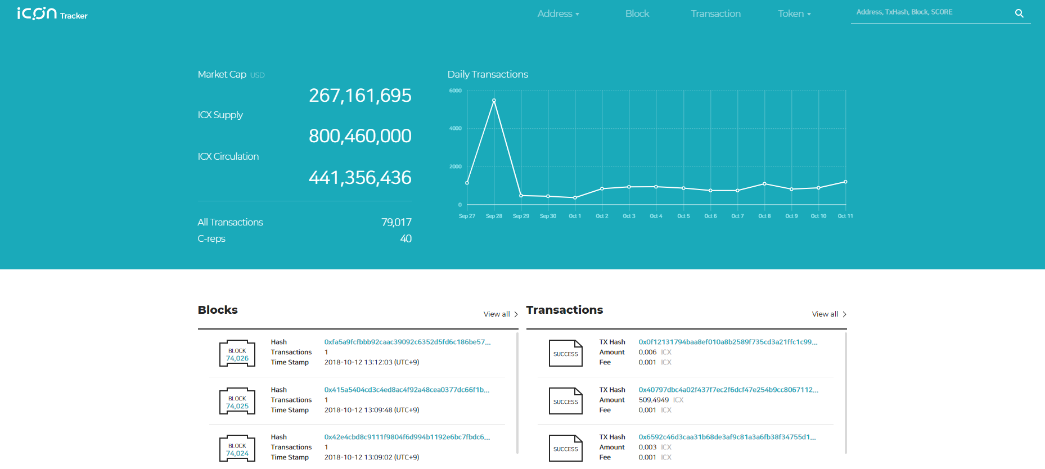Open the Block 74,024 icon

click(237, 449)
